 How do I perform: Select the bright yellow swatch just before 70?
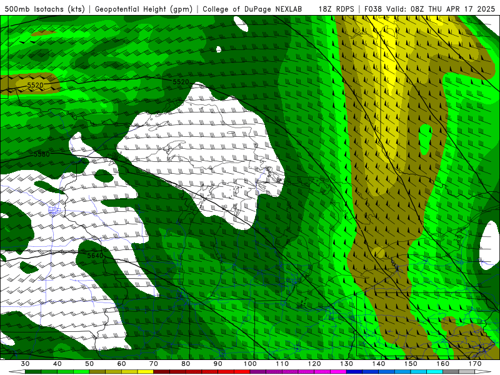[x=146, y=371]
